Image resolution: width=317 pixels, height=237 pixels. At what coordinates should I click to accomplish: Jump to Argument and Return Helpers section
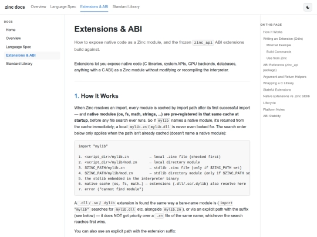tap(285, 77)
